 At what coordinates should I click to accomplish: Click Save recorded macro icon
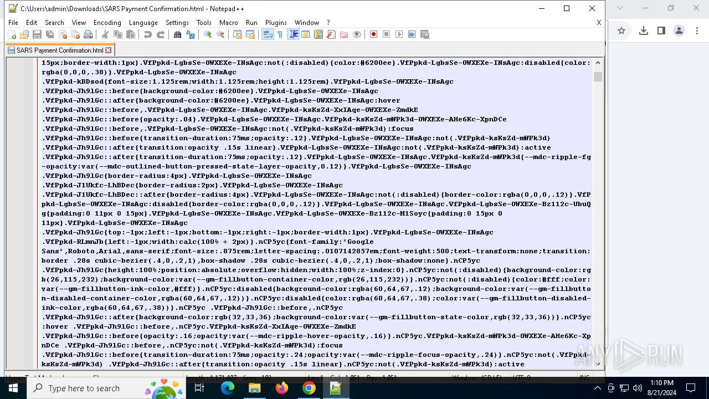(x=425, y=34)
